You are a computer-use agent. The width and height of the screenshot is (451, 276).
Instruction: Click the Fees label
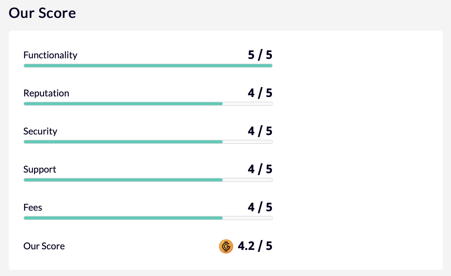(x=33, y=207)
